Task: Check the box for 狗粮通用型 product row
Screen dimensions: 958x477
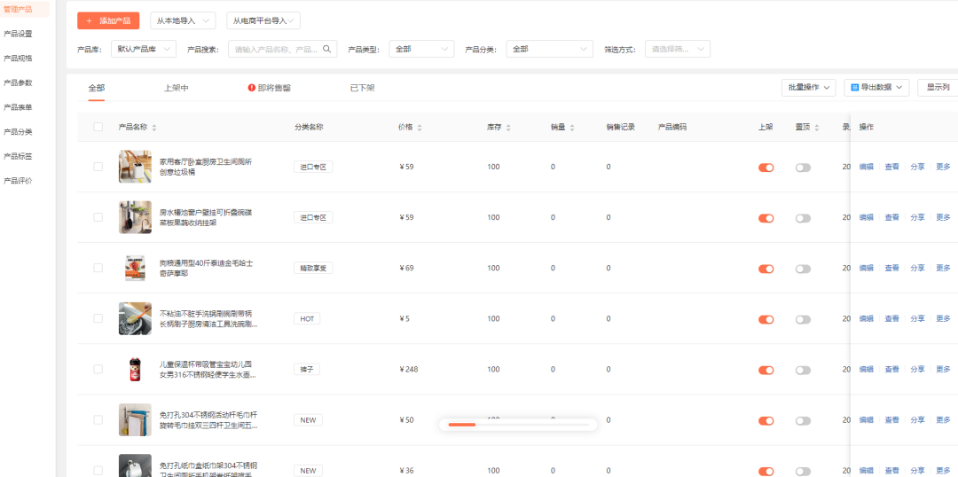Action: click(98, 268)
